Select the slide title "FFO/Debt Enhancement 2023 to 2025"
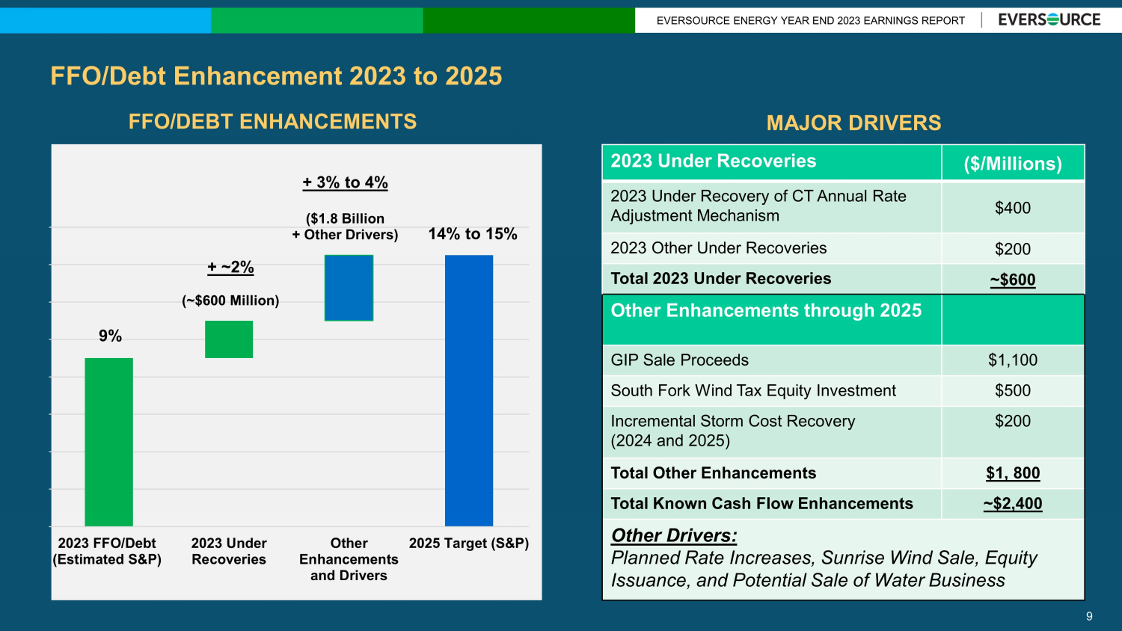The height and width of the screenshot is (631, 1122). tap(276, 76)
